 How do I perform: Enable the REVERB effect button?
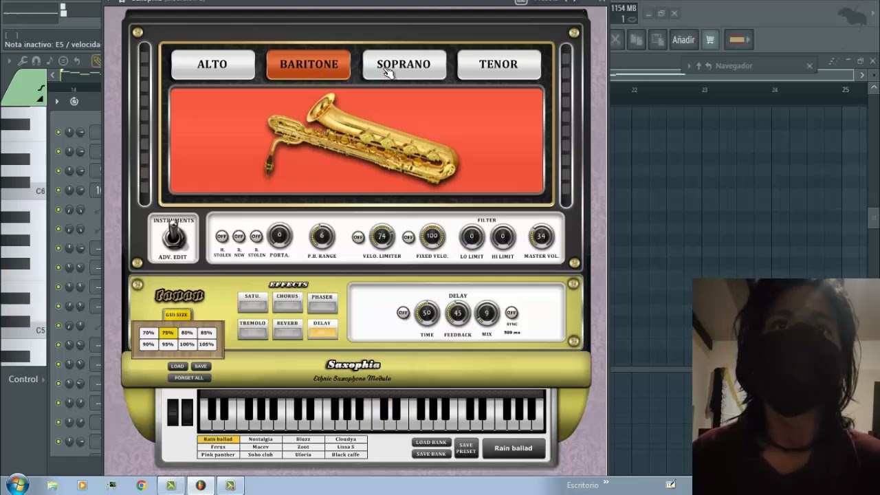pos(287,329)
